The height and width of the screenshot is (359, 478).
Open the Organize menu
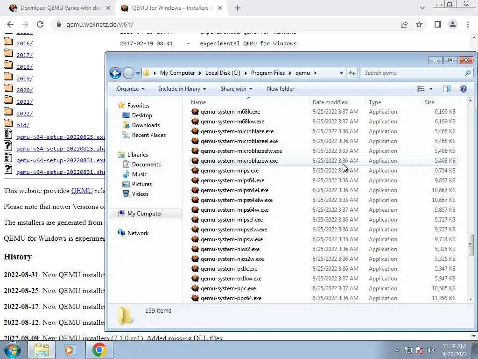(131, 89)
